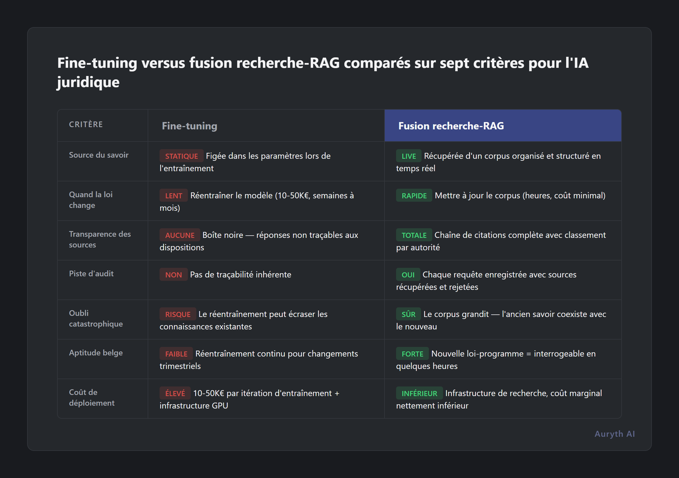Select the RISQUE badge for catastrophic forgetting
The height and width of the screenshot is (478, 679).
coord(178,314)
